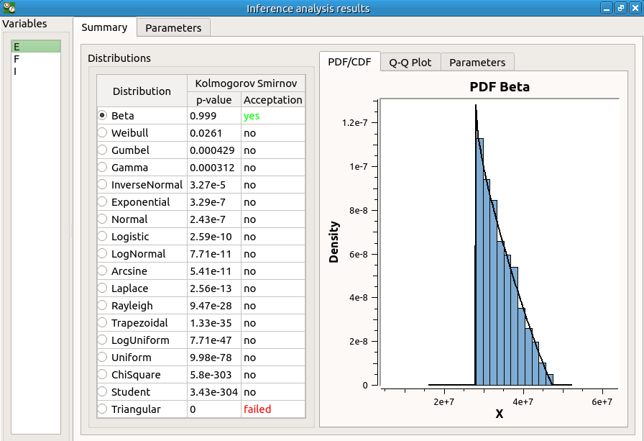The image size is (644, 441).
Task: Click the Distribution column header
Action: 142,91
